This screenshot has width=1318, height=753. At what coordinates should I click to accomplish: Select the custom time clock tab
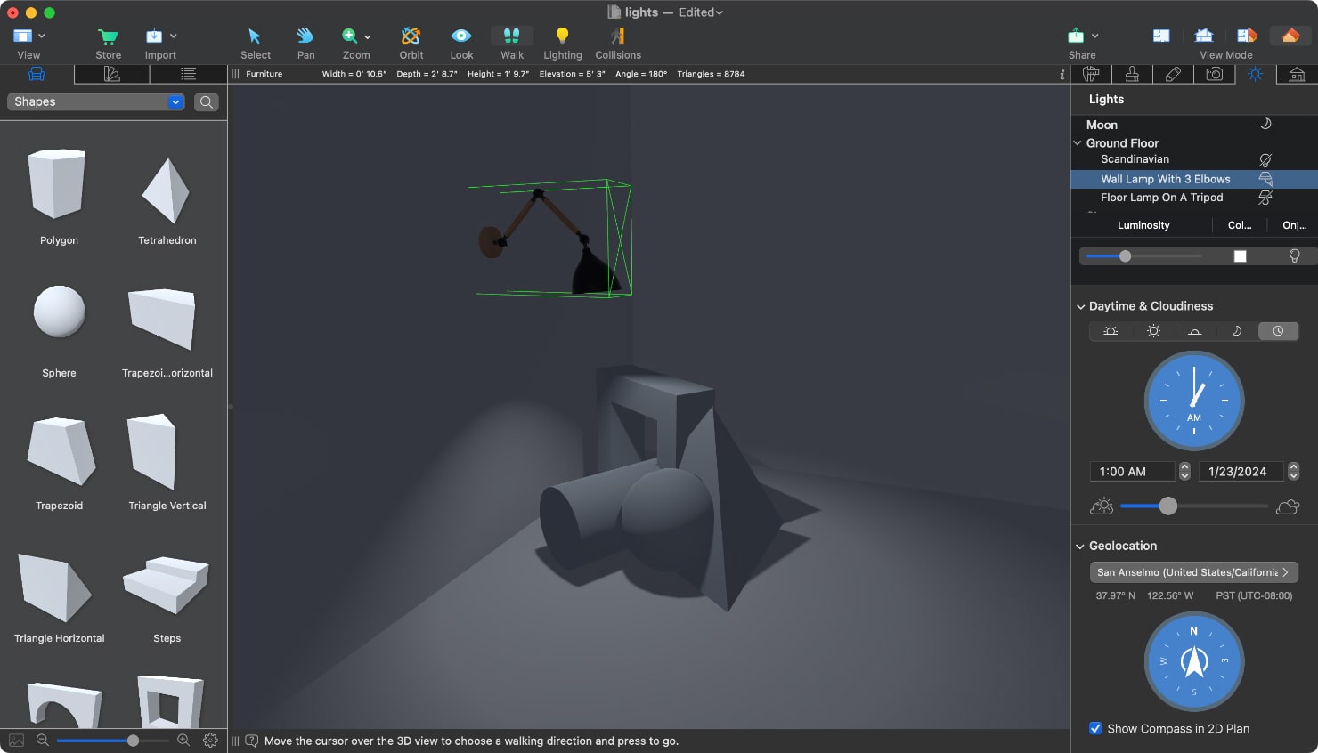1277,331
